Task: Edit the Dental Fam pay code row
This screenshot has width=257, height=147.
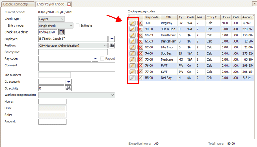Action: tap(132, 41)
